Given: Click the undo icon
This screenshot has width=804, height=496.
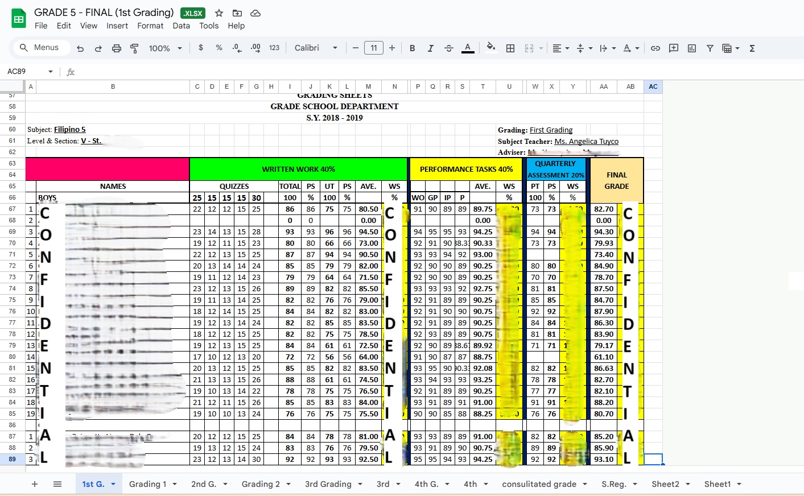Looking at the screenshot, I should [x=80, y=48].
